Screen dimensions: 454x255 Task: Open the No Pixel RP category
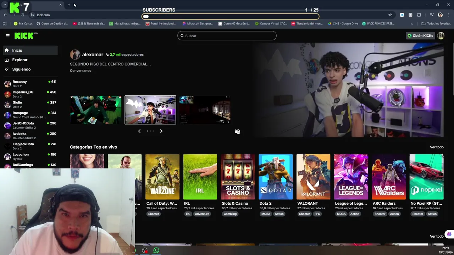(426, 177)
